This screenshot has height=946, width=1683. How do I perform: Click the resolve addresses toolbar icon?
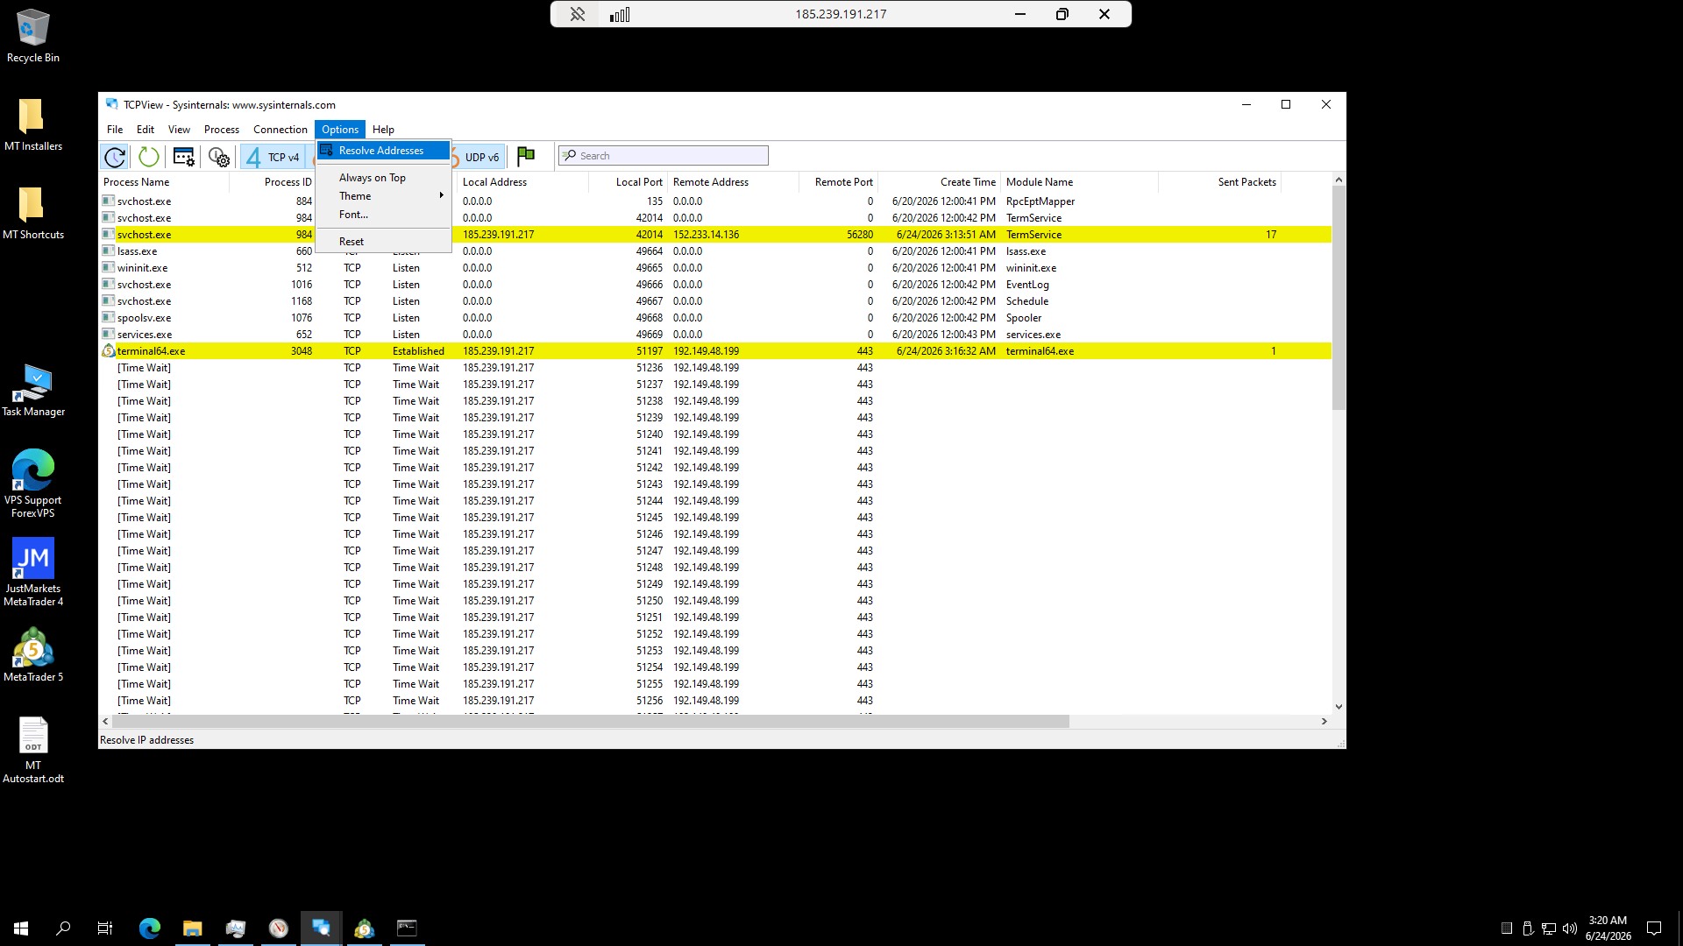coord(184,157)
